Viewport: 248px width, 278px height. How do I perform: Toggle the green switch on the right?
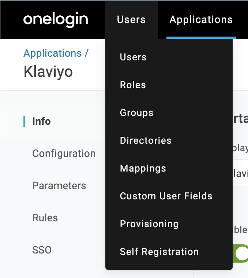point(241,253)
